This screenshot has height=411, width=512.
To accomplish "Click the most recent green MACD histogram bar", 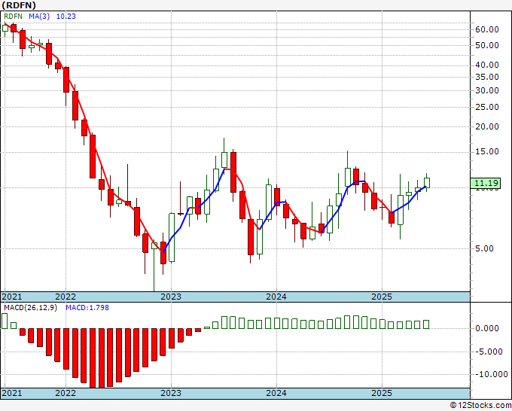I will (426, 324).
